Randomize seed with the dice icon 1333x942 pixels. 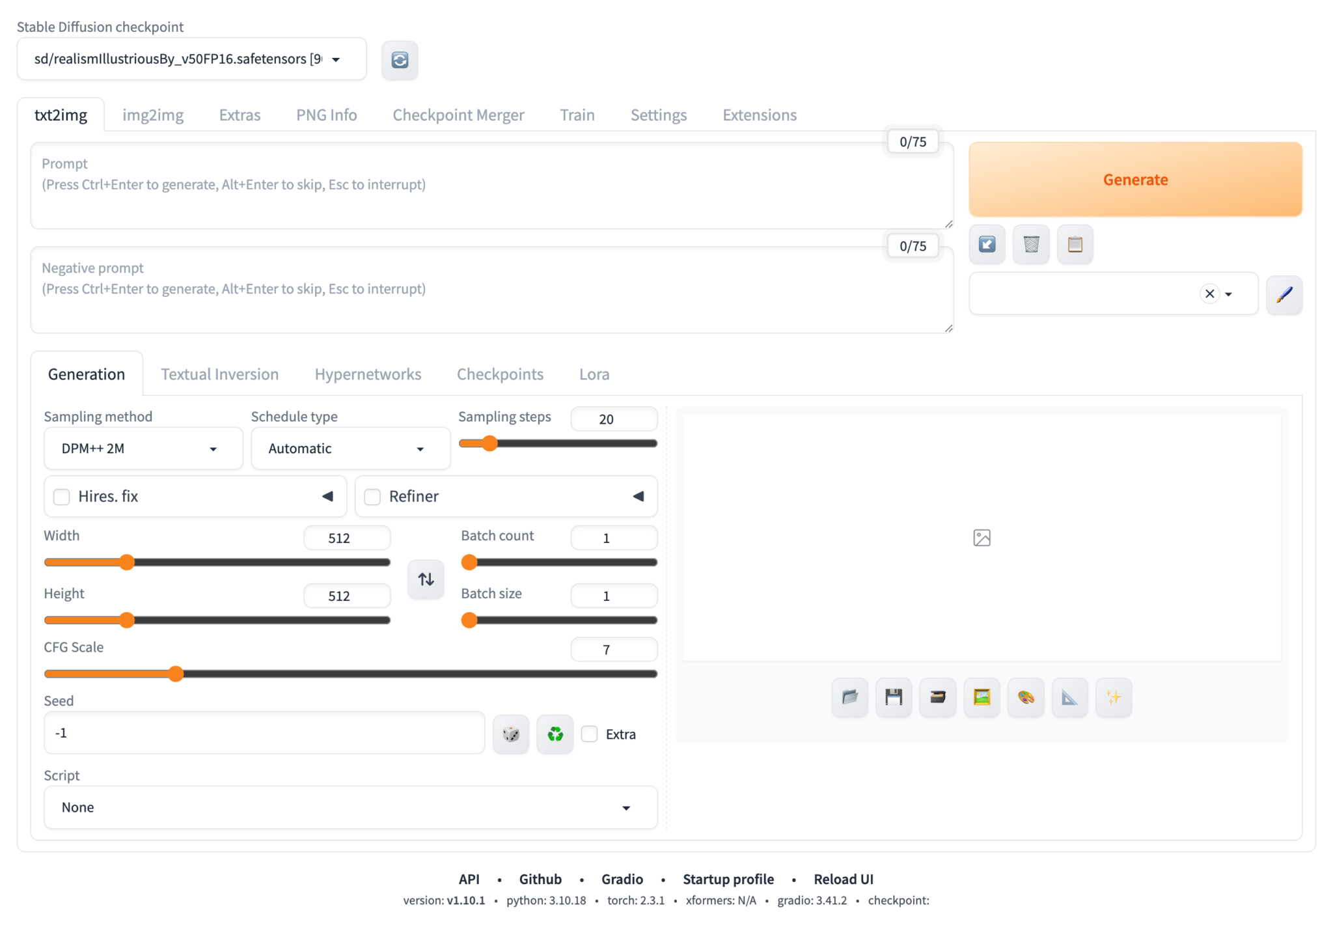click(510, 734)
